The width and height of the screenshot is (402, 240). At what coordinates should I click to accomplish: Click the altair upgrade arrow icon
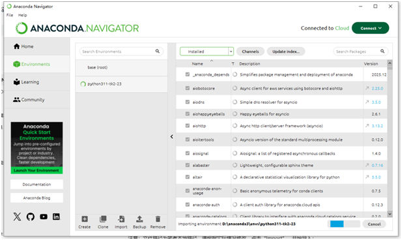[x=367, y=177]
